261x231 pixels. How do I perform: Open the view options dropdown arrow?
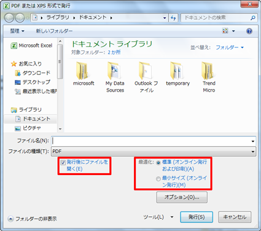pos(233,31)
